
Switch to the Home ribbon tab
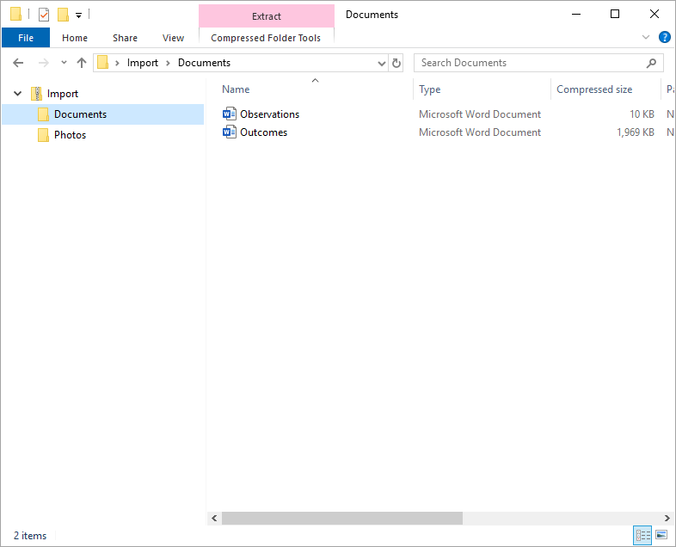pos(75,38)
